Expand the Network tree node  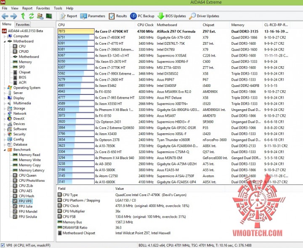(x=5, y=113)
